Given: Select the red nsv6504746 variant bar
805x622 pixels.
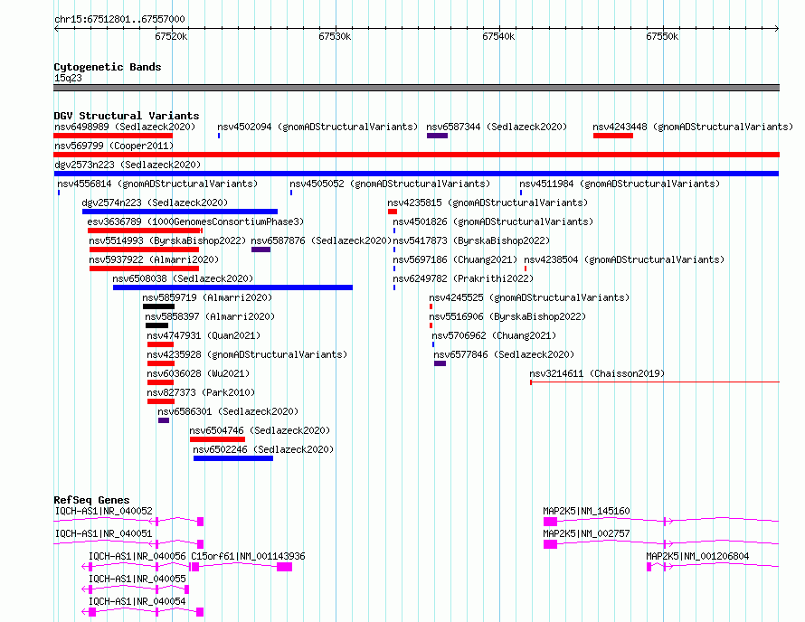Looking at the screenshot, I should click(x=217, y=439).
